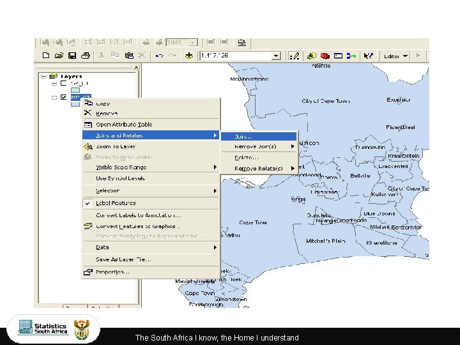Open the 100% layout zoom dropdown
Image resolution: width=460 pixels, height=345 pixels.
pyautogui.click(x=193, y=43)
